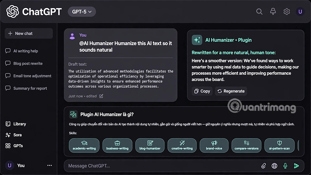Click the Email tone adjustment chat bubble icon
The height and width of the screenshot is (175, 311).
pyautogui.click(x=8, y=76)
